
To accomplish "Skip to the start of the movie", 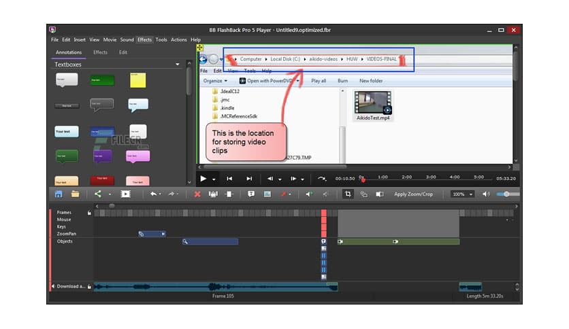I will 229,179.
